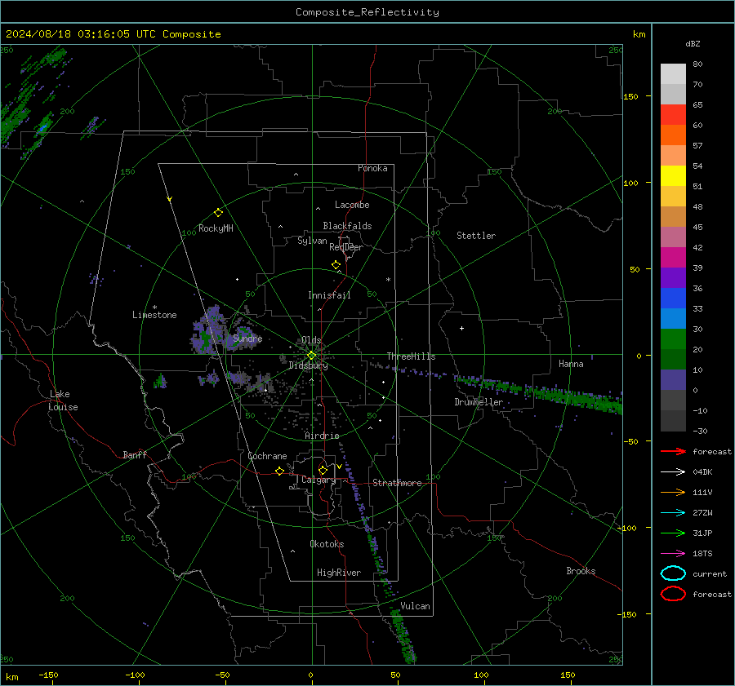Select the orange 57-60 dBZ swatch
Image resolution: width=735 pixels, height=686 pixels.
[673, 135]
